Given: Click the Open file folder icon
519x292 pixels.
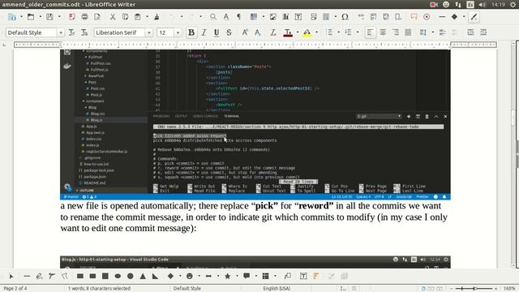Looking at the screenshot, I should click(31, 17).
